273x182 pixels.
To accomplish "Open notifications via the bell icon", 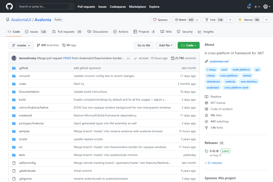I will 249,7.
